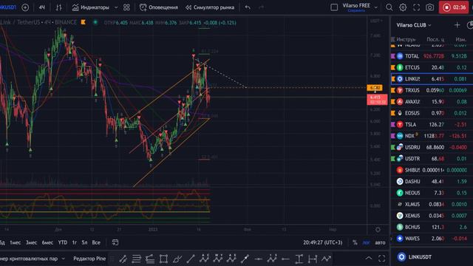Select the rectangle drawing tool
This screenshot has width=473, height=266.
(x=163, y=259)
